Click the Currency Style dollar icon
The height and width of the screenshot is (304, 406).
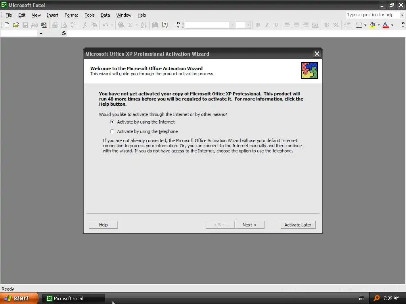pos(327,25)
